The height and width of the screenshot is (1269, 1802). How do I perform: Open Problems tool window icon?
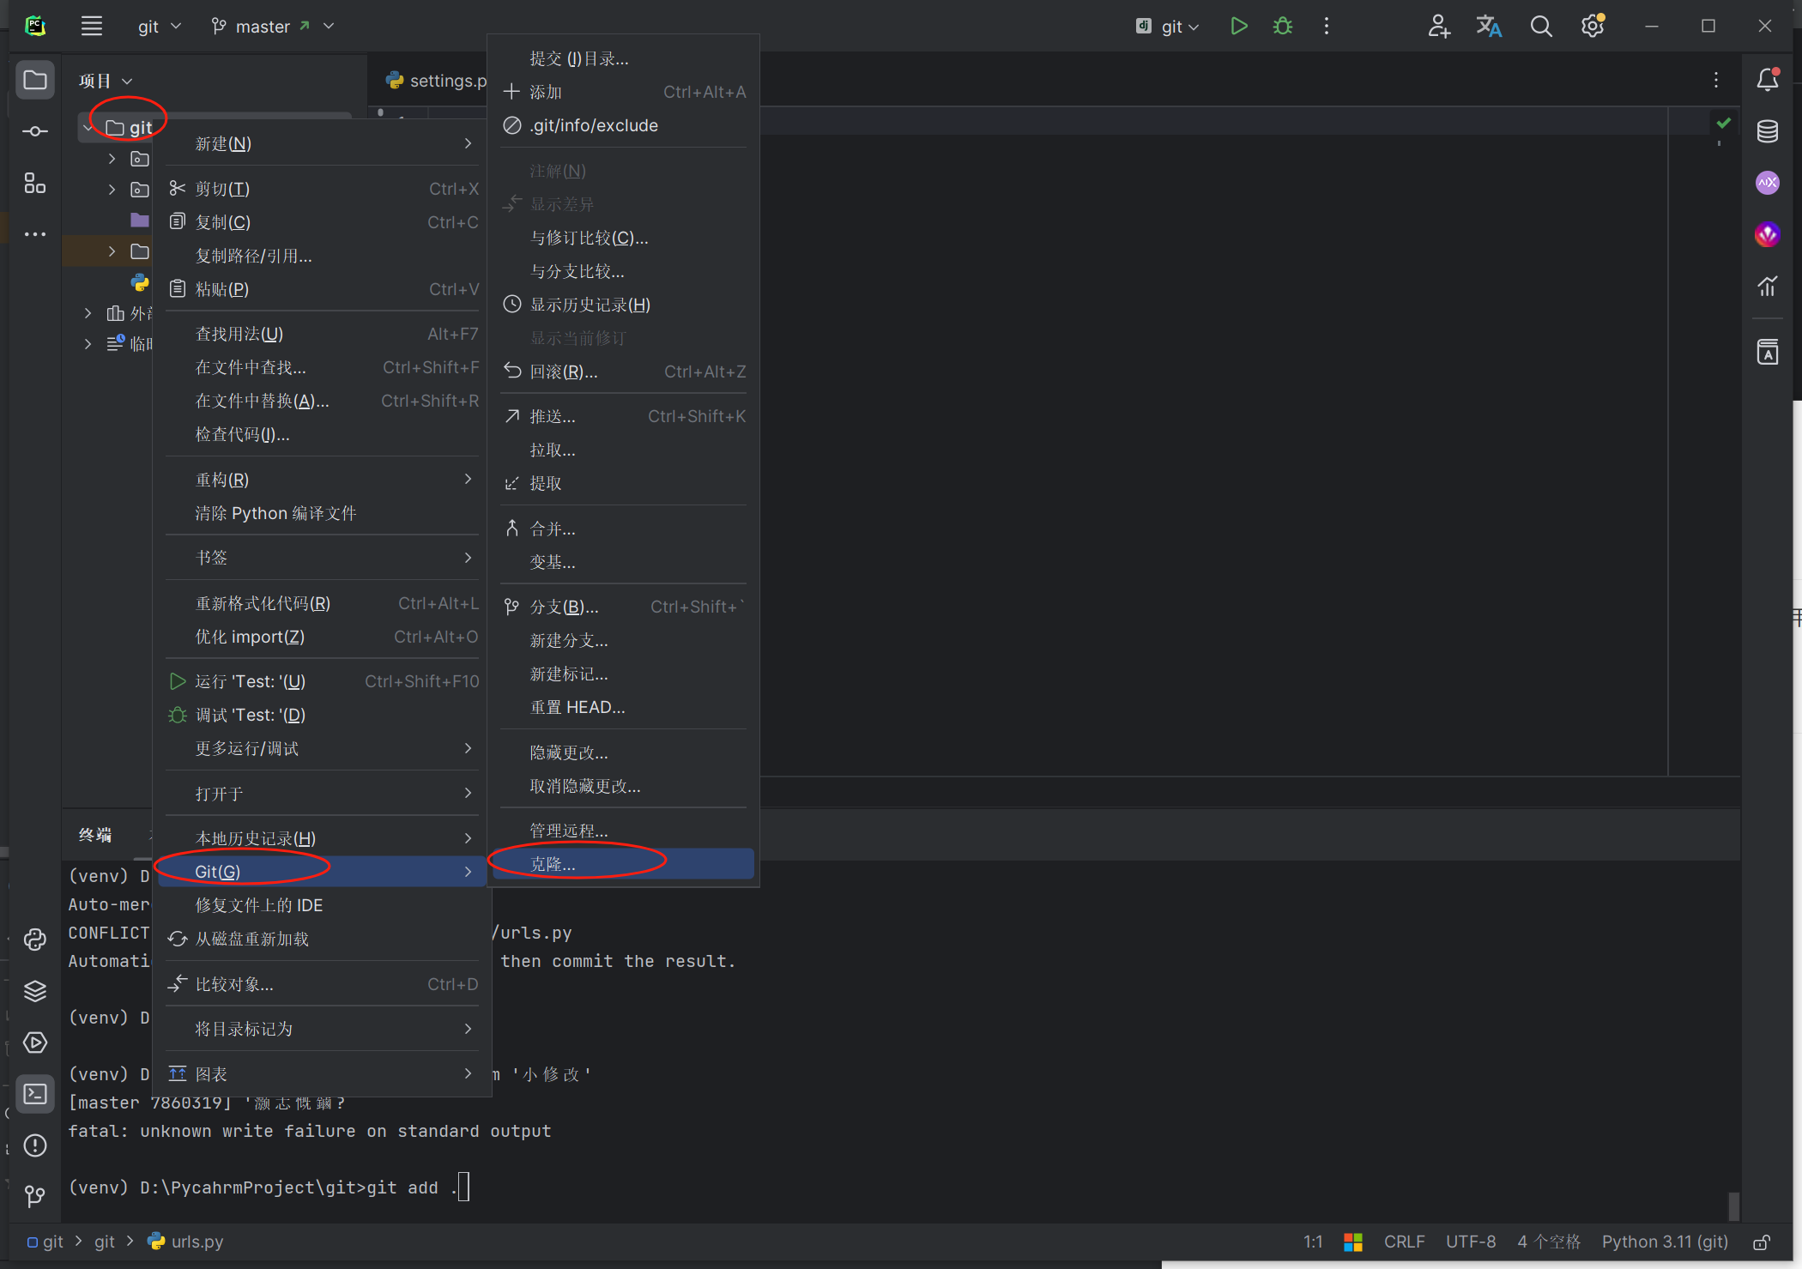click(x=35, y=1145)
